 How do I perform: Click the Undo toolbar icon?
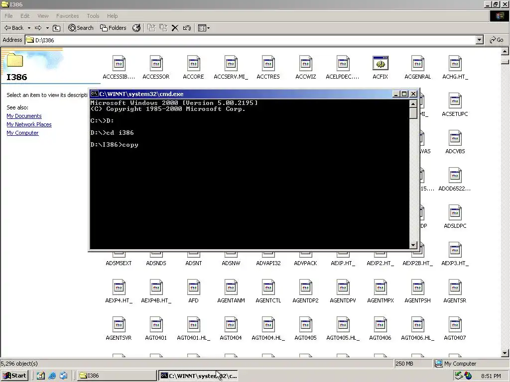tap(187, 28)
